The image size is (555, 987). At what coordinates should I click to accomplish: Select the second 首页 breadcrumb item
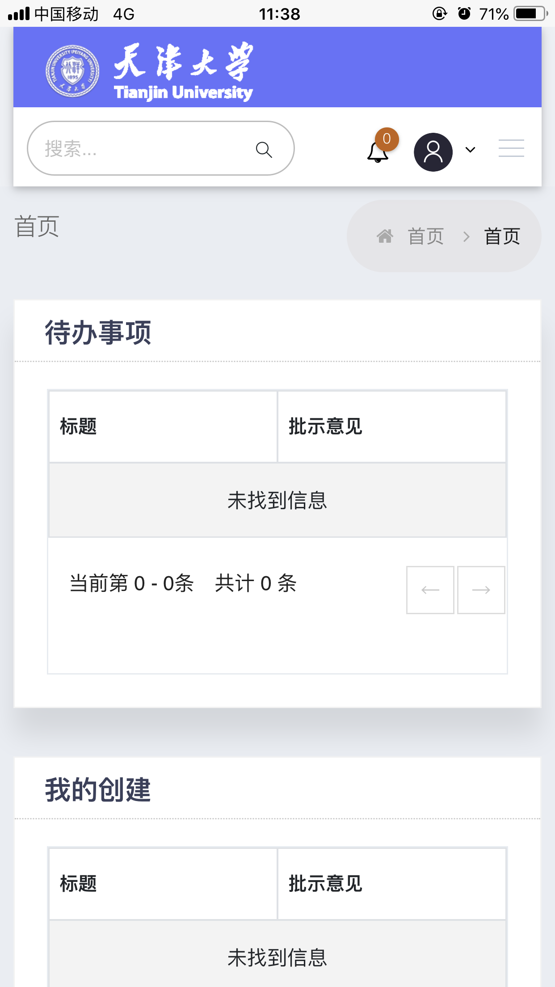[501, 236]
